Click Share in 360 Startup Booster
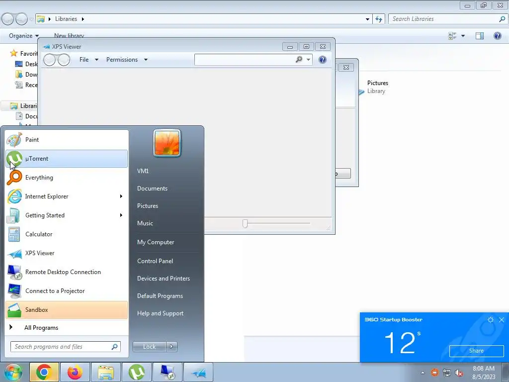Screen dimensions: 509x382 (476, 351)
